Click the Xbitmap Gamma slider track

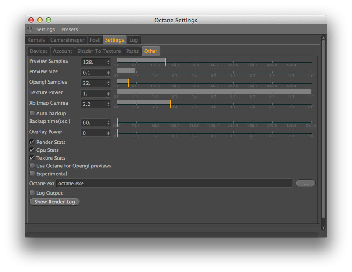coord(214,104)
